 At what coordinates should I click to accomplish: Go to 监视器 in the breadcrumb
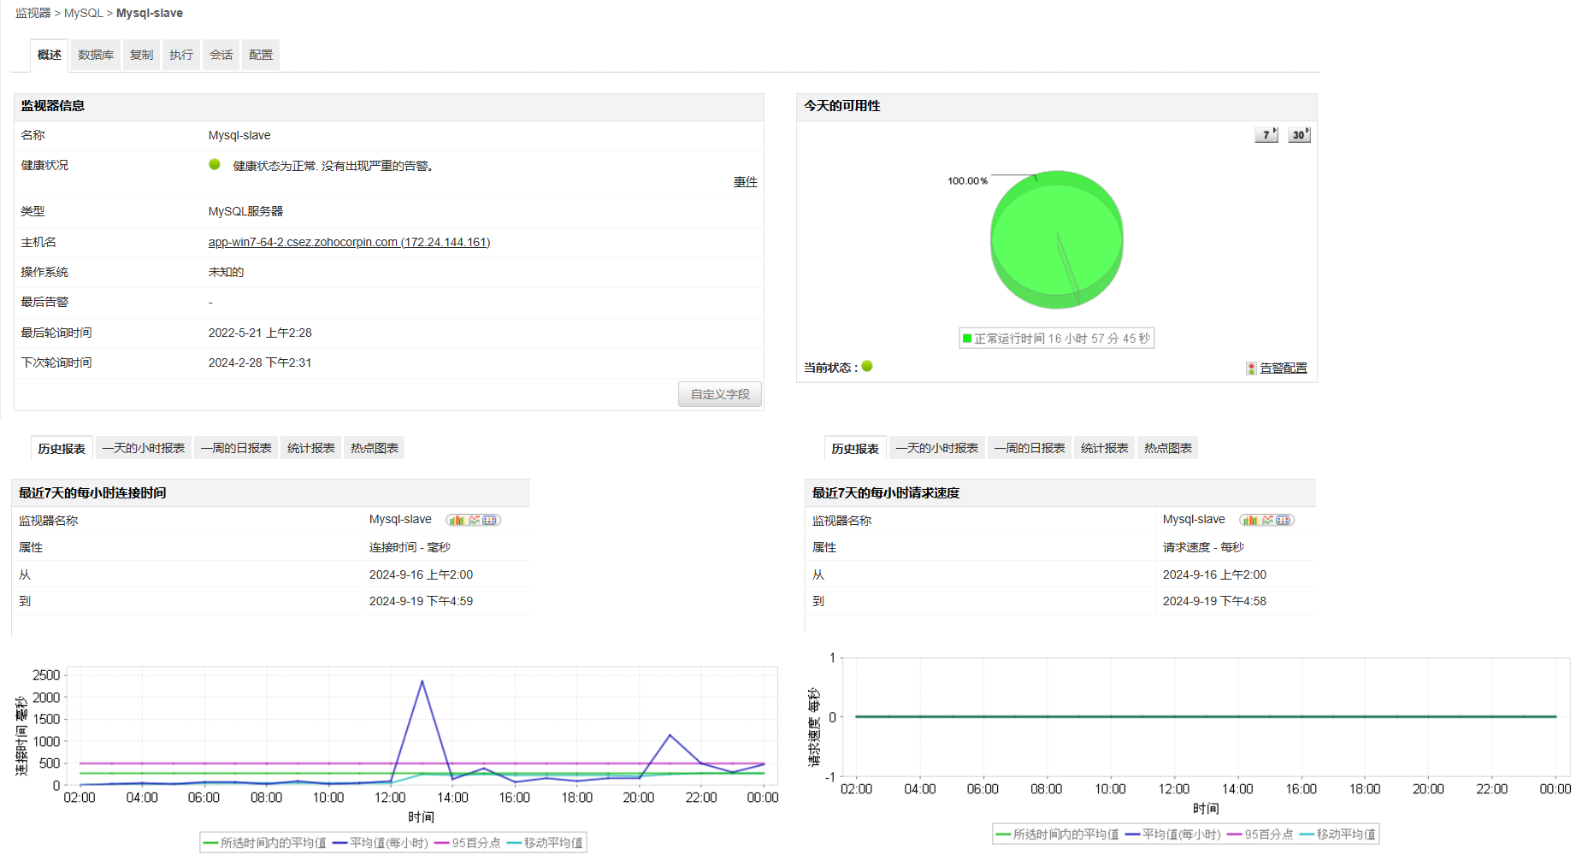pos(33,13)
